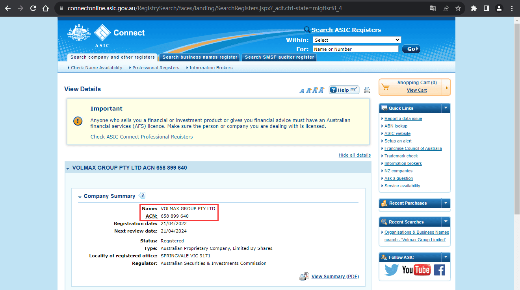
Task: Click the Name or Number search field
Action: pyautogui.click(x=356, y=49)
